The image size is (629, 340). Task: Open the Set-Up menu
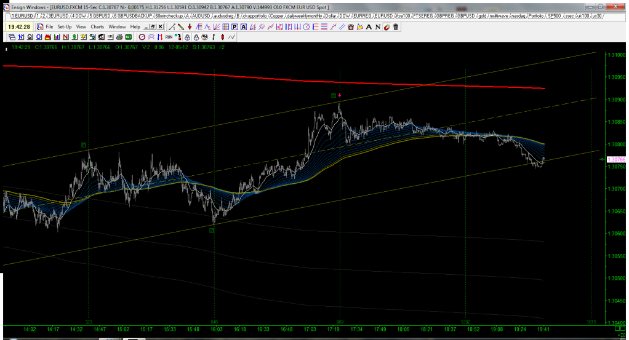pos(65,27)
